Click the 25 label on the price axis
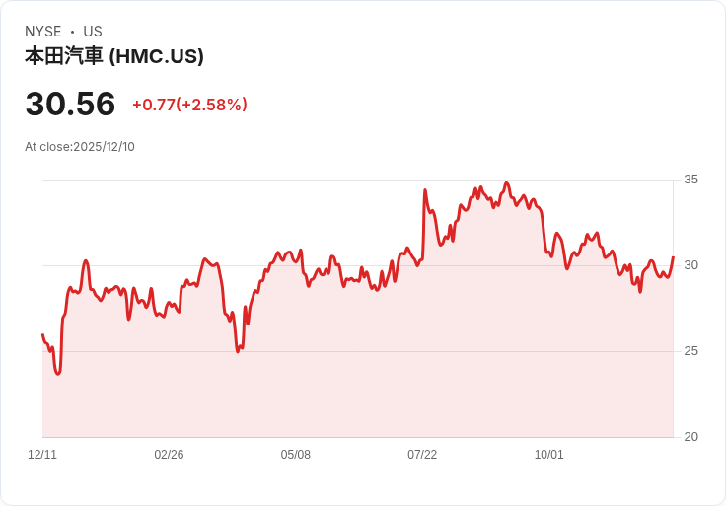This screenshot has height=506, width=726. click(x=690, y=351)
